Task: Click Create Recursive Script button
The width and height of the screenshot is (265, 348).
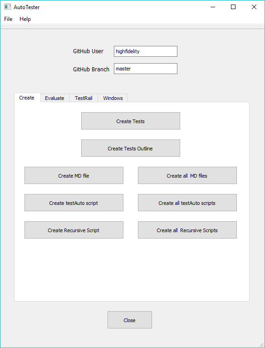Action: click(x=74, y=230)
